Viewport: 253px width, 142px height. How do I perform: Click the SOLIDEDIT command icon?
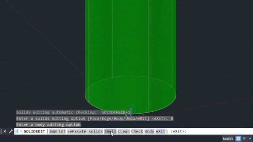(17, 131)
